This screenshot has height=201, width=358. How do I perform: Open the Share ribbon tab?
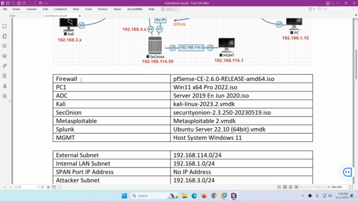tap(117, 9)
